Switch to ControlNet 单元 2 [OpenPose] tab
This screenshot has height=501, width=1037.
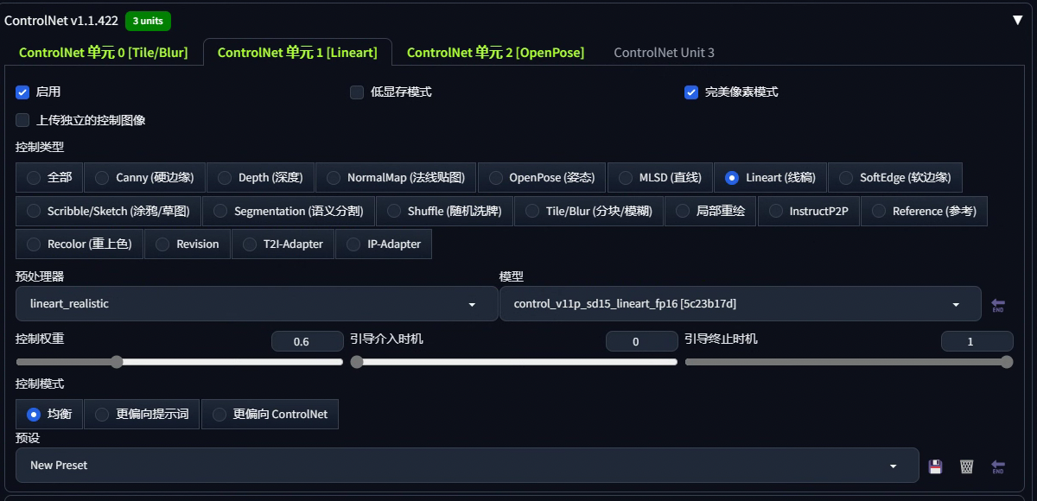pos(495,52)
